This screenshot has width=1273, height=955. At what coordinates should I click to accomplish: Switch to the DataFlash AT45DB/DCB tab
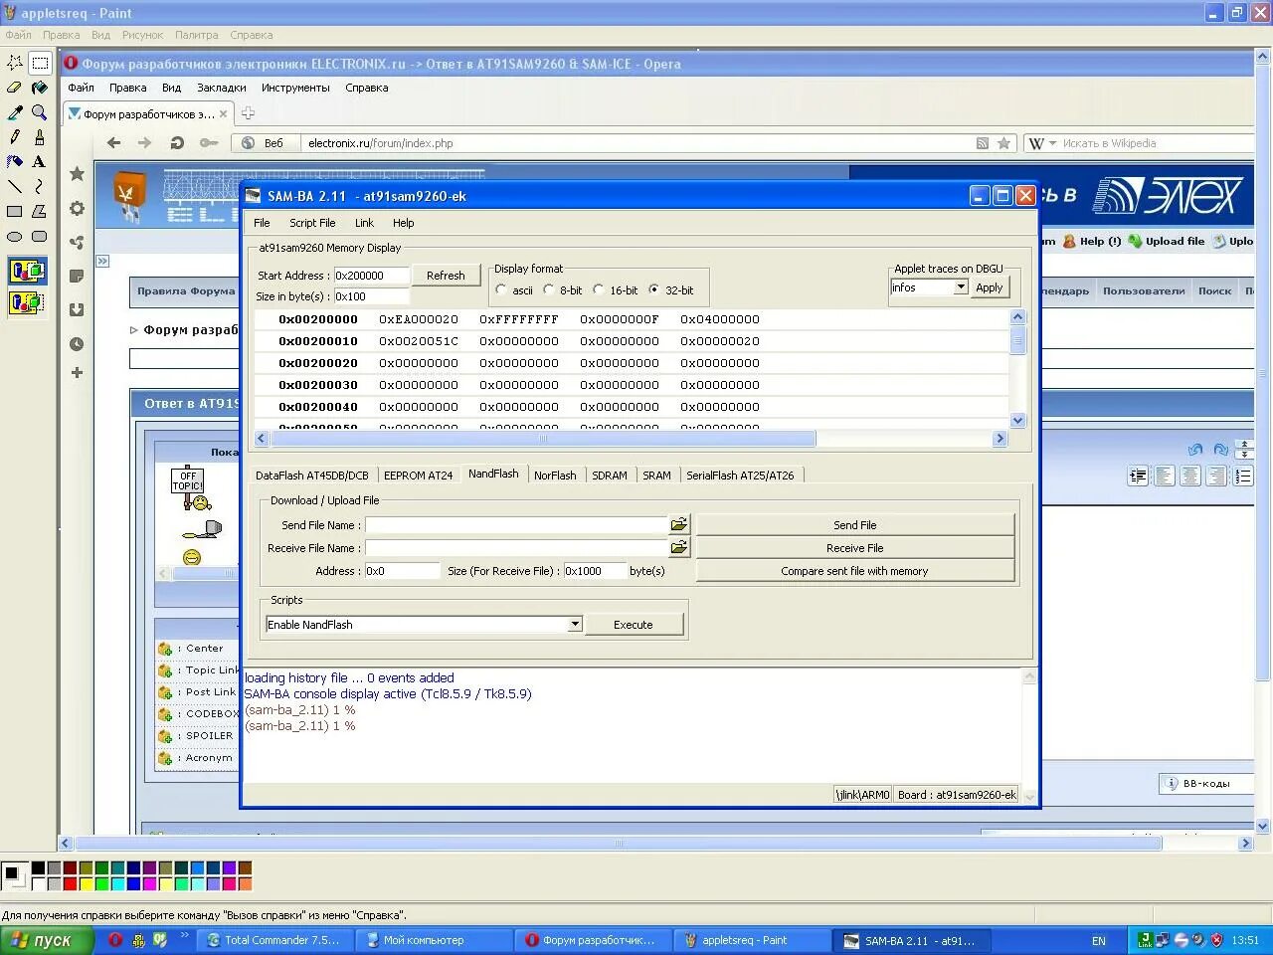312,476
